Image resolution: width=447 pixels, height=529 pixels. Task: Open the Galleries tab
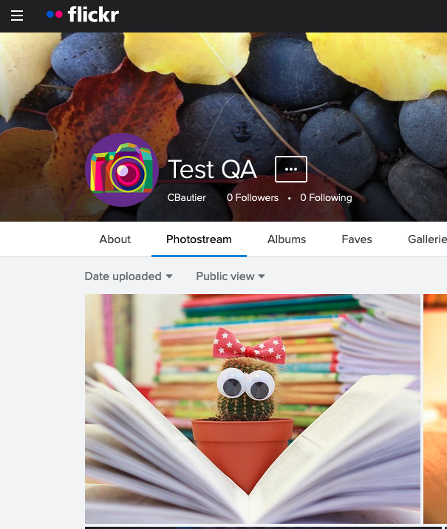(428, 239)
